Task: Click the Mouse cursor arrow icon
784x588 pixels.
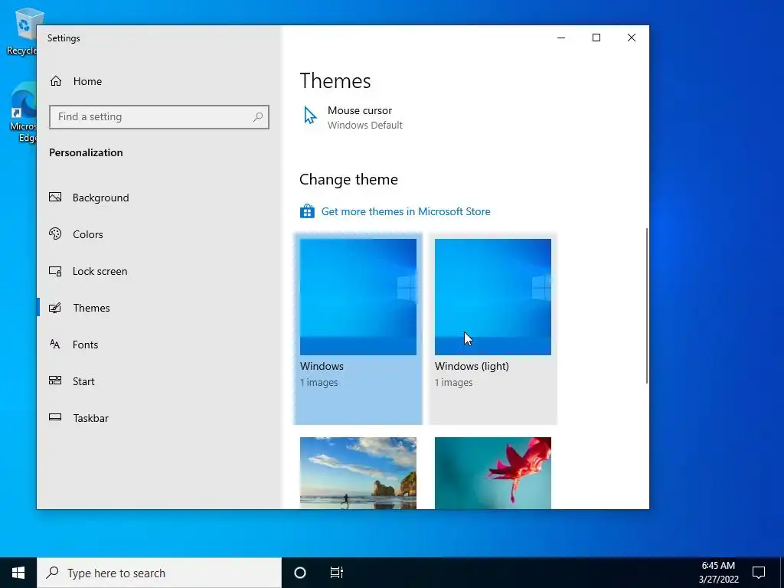Action: point(310,115)
